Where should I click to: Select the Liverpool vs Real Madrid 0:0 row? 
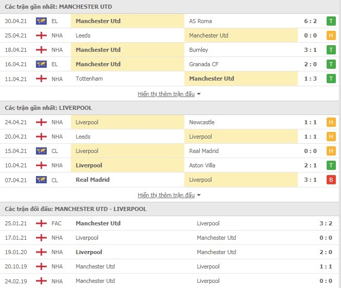(x=169, y=151)
